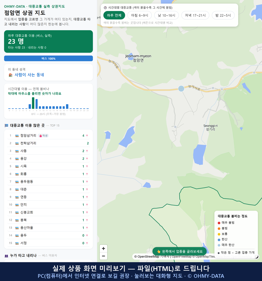The width and height of the screenshot is (262, 281).
Task: Click the pin icon beside 안치
Action: click(87, 205)
